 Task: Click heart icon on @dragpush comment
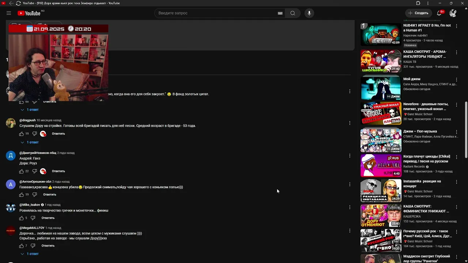pyautogui.click(x=43, y=134)
